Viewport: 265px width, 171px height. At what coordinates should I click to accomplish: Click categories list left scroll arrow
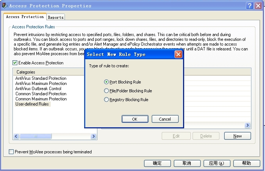point(16,136)
